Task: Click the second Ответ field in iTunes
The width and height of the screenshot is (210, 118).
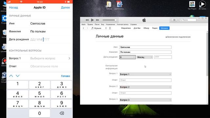Action: [145, 93]
